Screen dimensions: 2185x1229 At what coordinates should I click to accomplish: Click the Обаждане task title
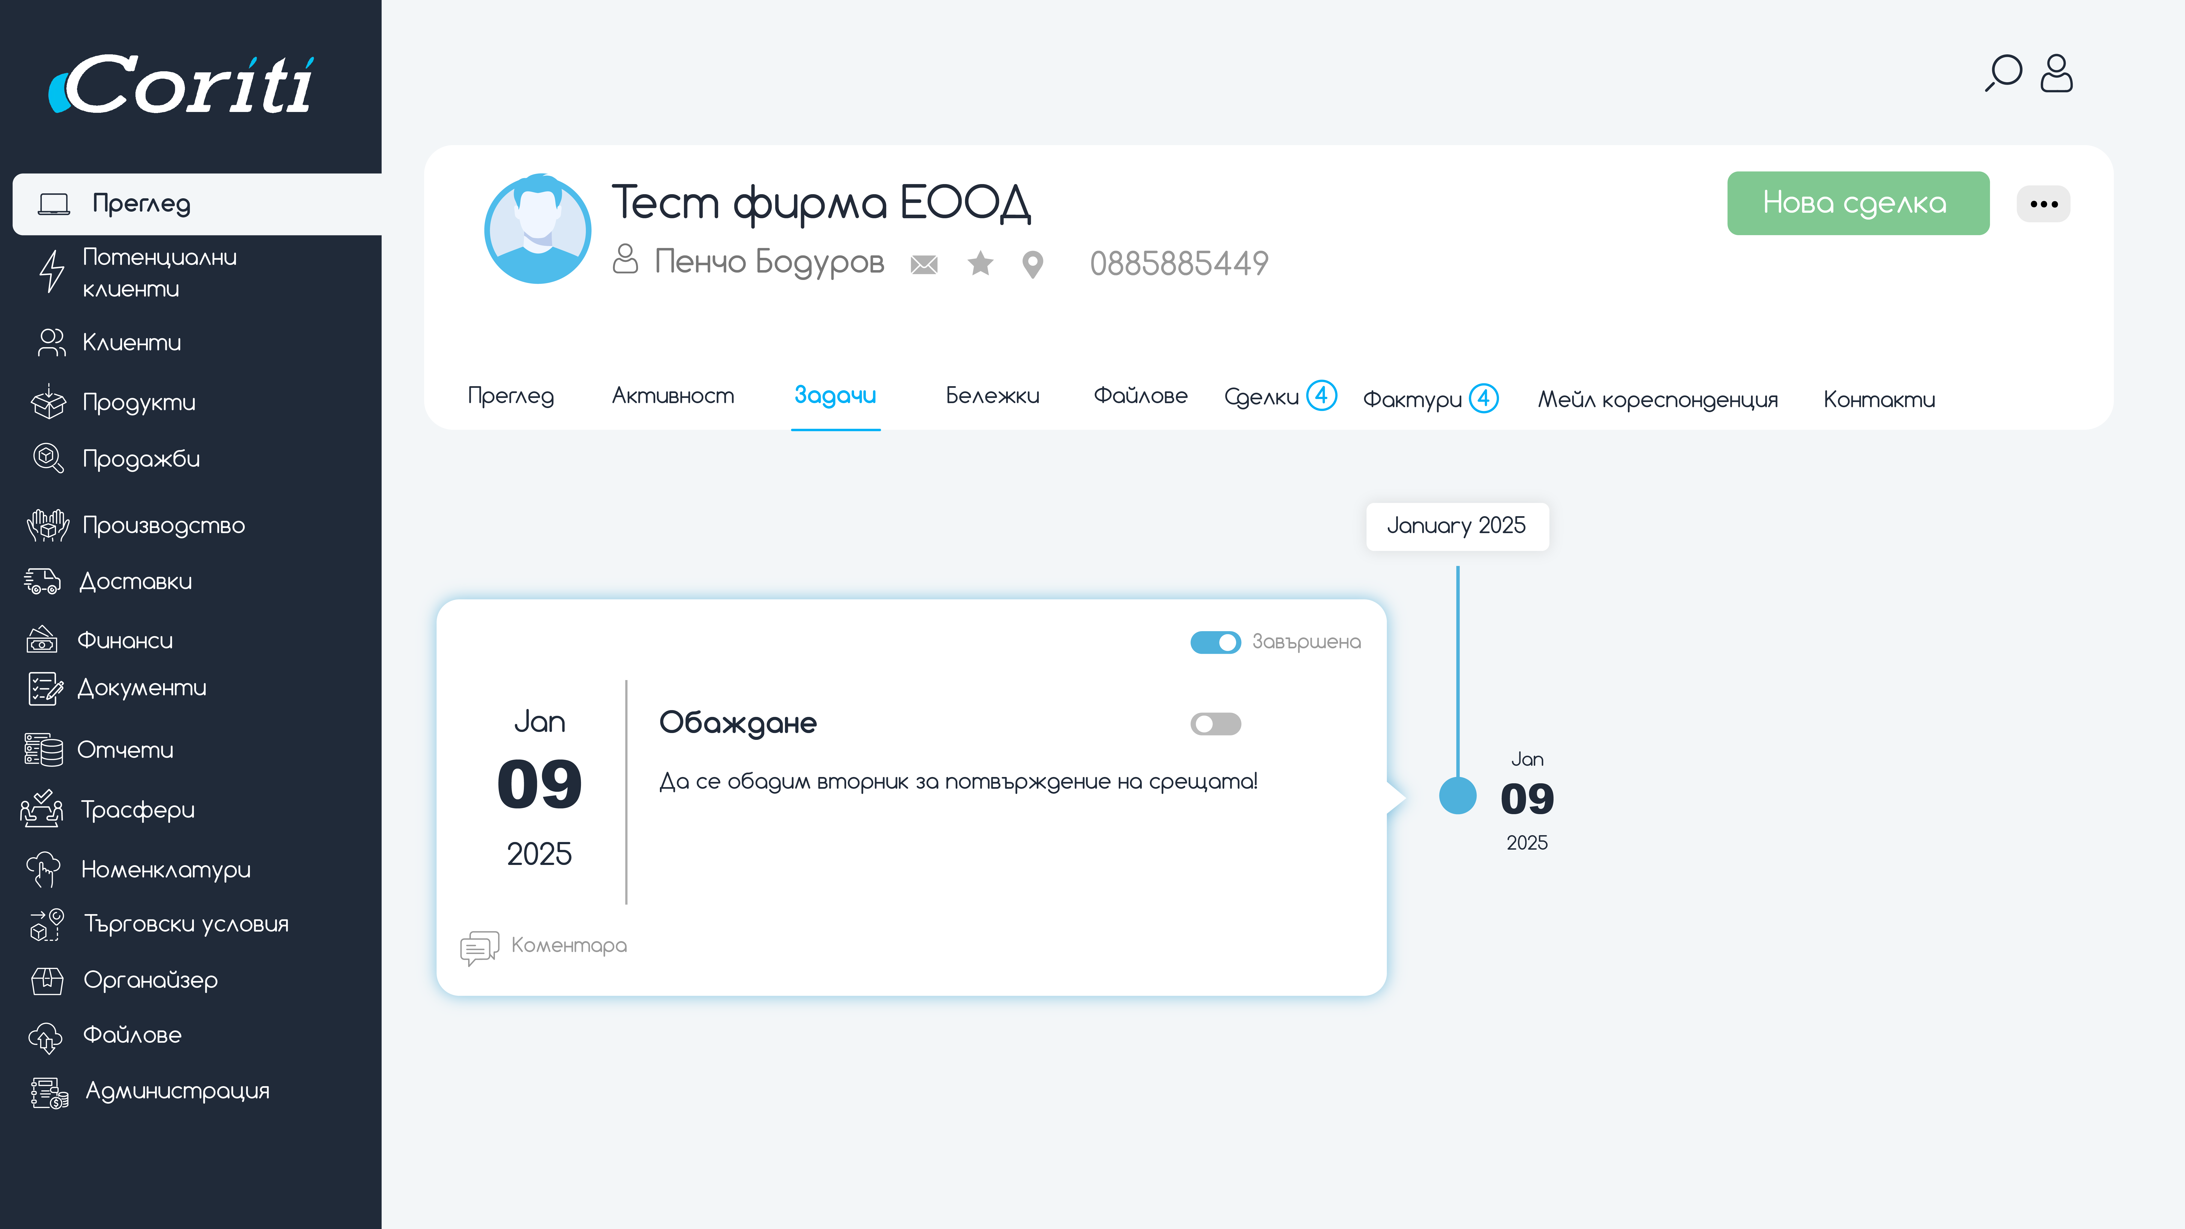click(738, 723)
